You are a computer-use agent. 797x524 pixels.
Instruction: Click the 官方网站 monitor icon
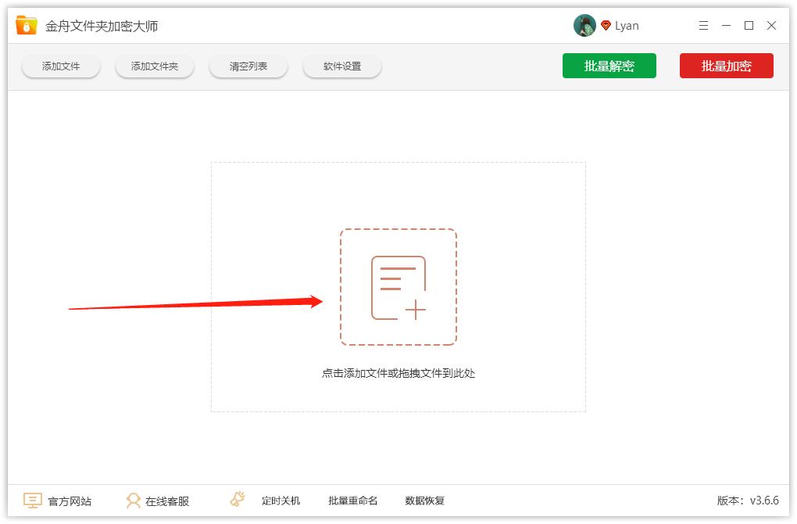tap(31, 500)
